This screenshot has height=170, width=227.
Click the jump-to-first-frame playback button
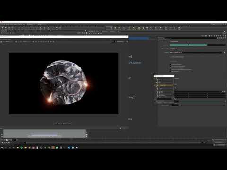pyautogui.click(x=2, y=140)
